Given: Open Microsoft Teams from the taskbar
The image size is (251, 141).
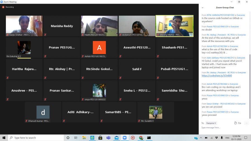Looking at the screenshot, I should click(x=108, y=138).
